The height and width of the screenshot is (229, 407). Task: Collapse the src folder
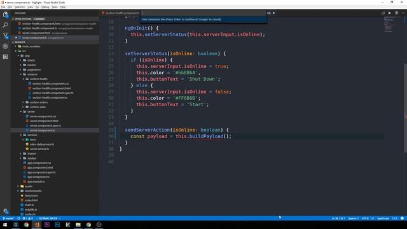click(x=16, y=51)
